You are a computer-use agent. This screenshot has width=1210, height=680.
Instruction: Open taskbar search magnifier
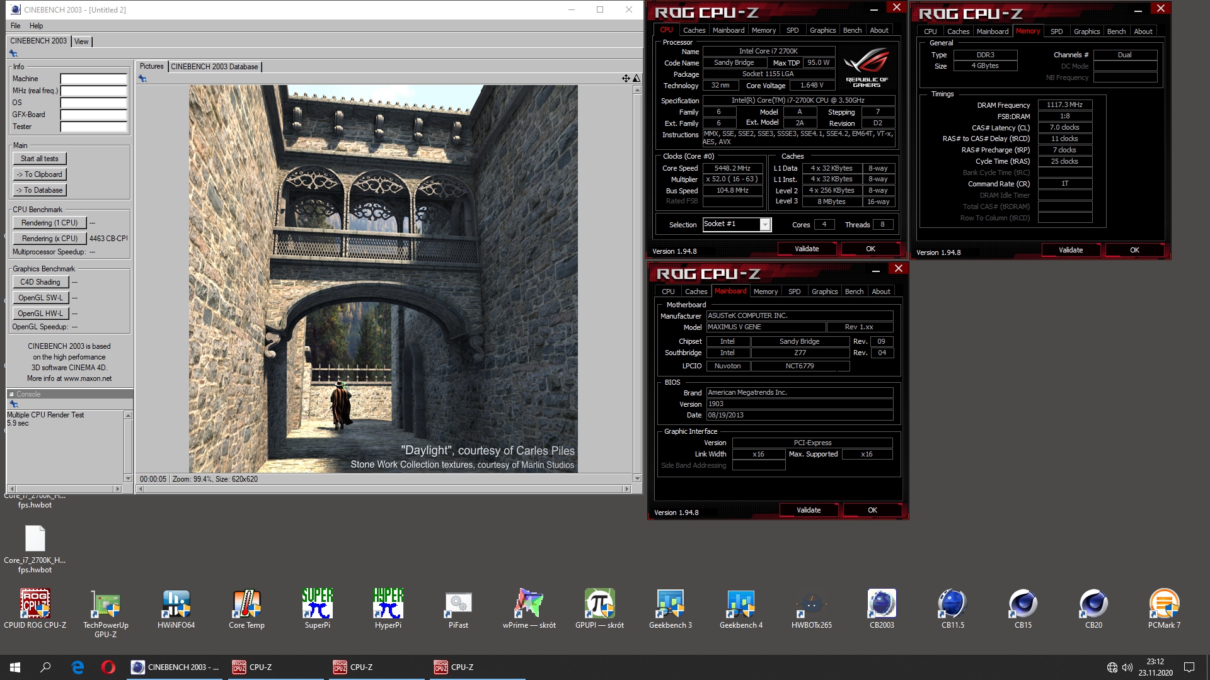(45, 667)
